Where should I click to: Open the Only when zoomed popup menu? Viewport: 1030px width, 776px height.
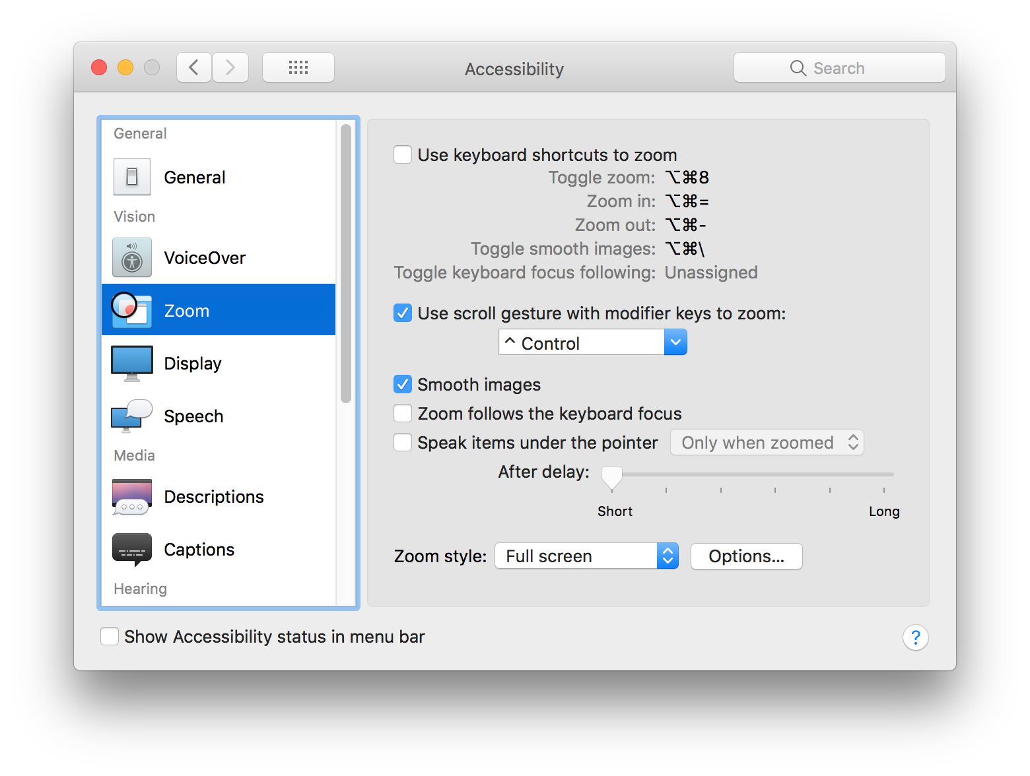767,442
